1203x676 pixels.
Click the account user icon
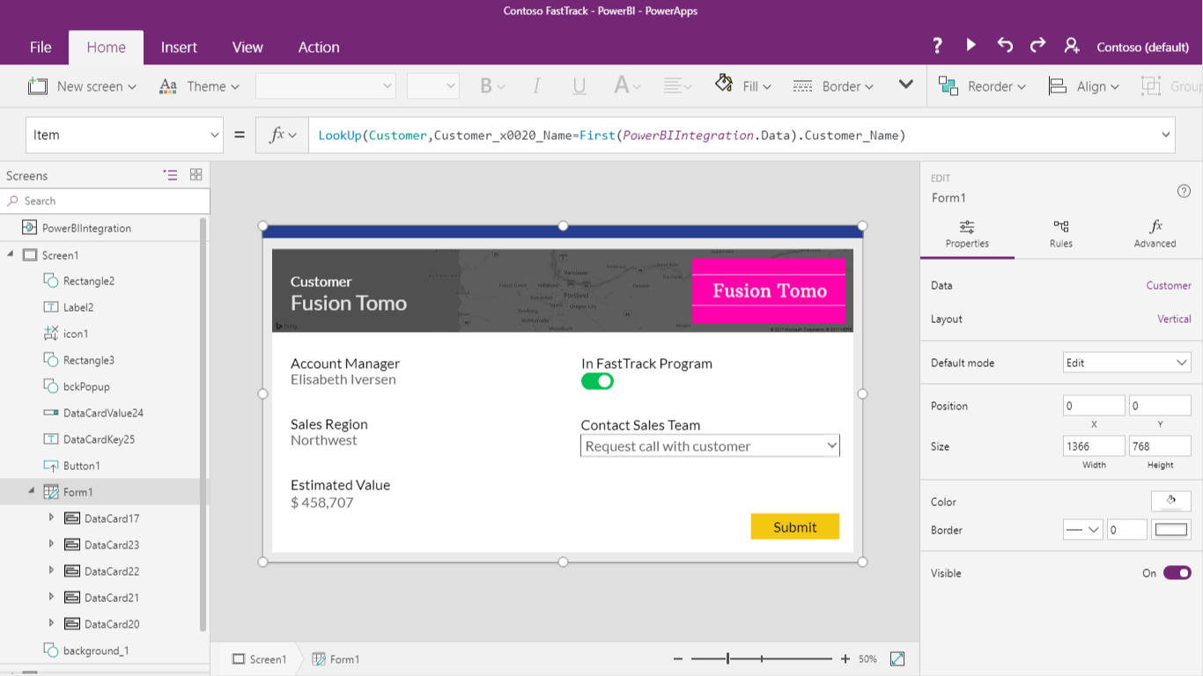coord(1072,46)
